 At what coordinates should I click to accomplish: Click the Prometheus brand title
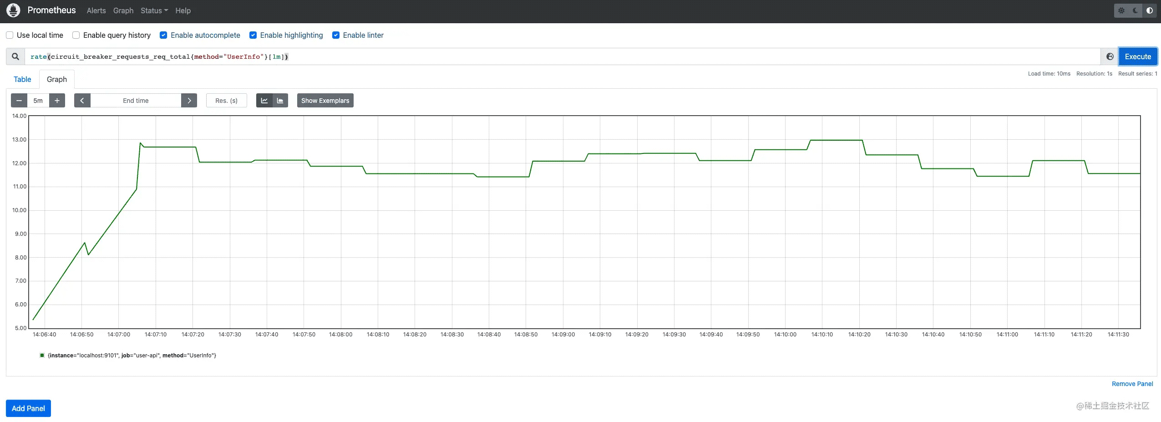pyautogui.click(x=51, y=10)
